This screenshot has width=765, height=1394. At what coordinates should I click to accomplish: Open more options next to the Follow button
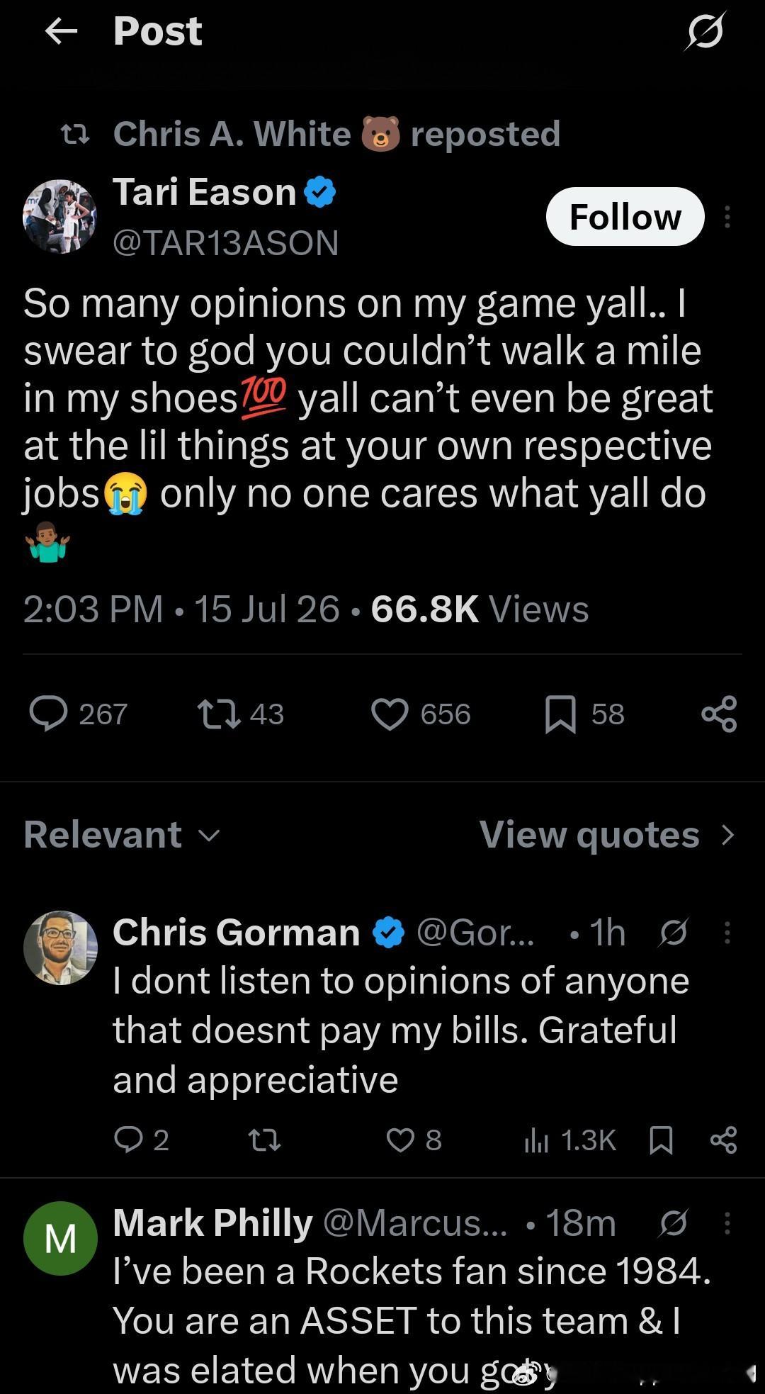(727, 217)
